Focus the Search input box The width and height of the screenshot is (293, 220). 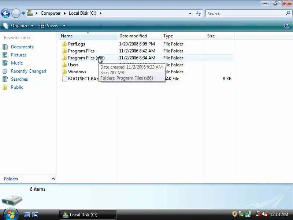tap(245, 14)
